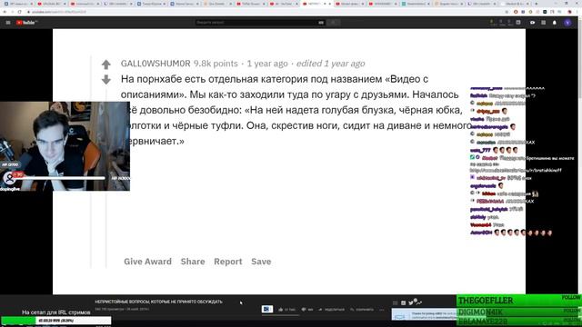This screenshot has height=327, width=582.
Task: Click the THEGOEFLLER follower banner
Action: pos(519,301)
